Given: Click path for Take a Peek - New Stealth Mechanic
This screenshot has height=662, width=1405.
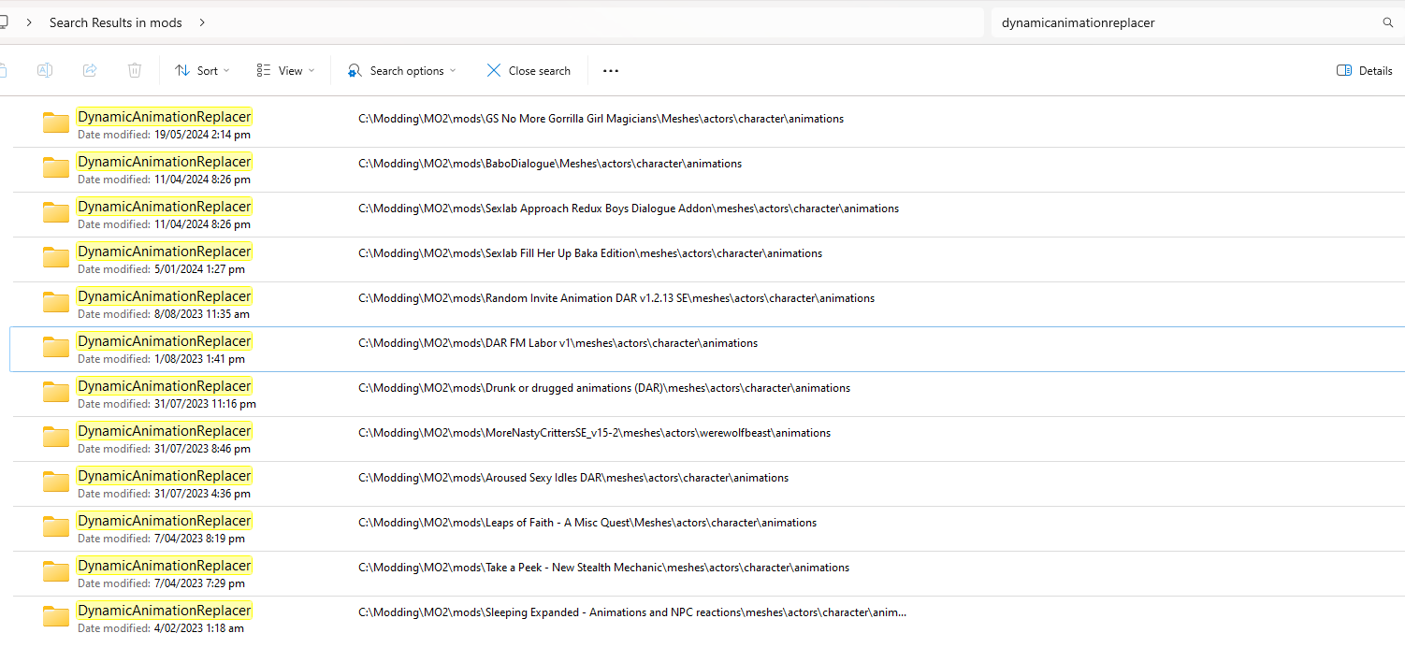Looking at the screenshot, I should [x=603, y=568].
